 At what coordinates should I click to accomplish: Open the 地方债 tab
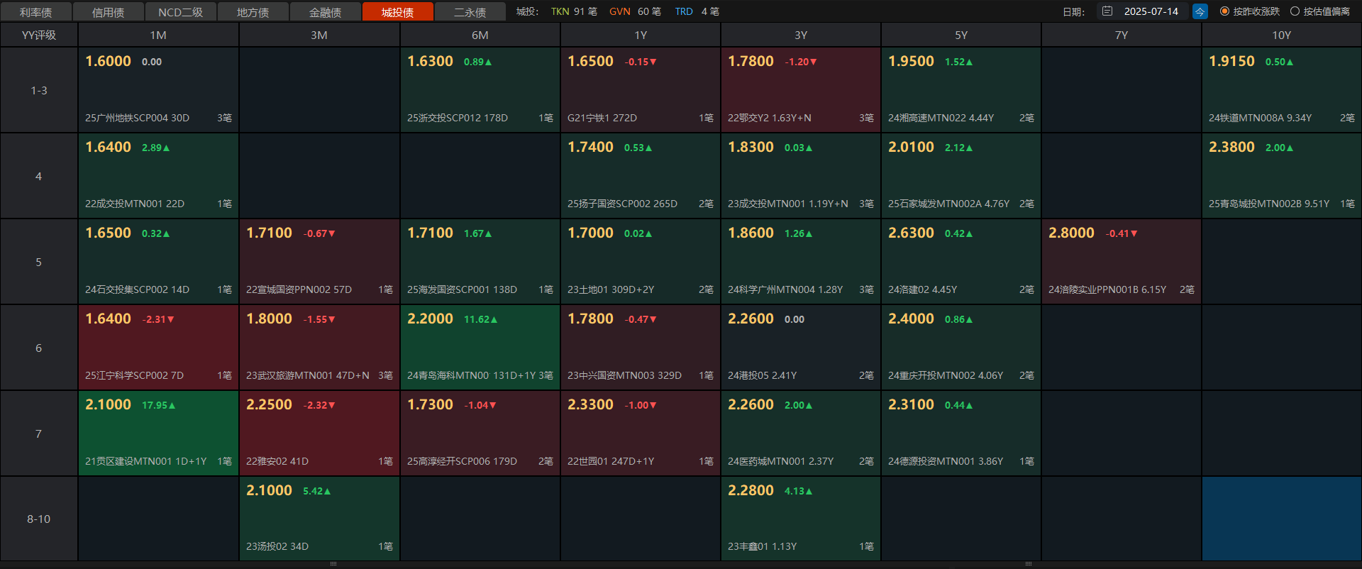[253, 12]
